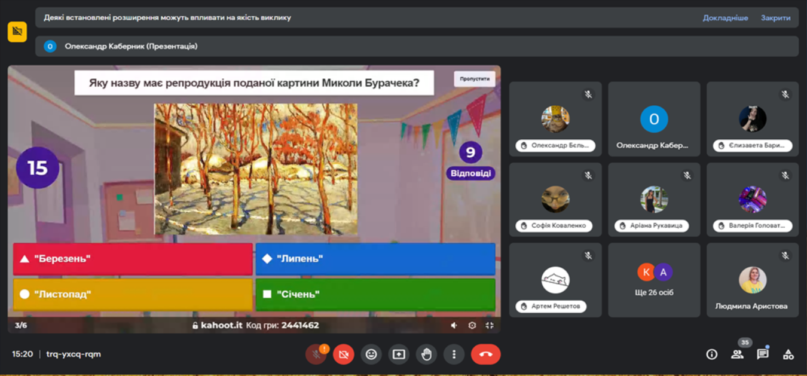Open the three-dot more options menu
Image resolution: width=807 pixels, height=376 pixels.
click(x=454, y=354)
